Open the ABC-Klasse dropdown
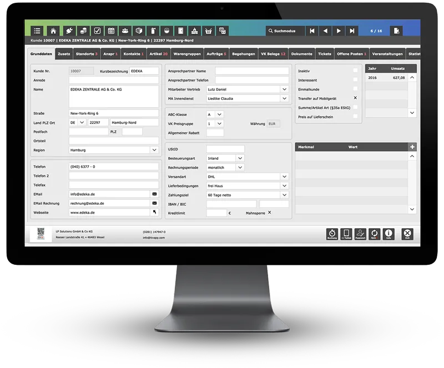The height and width of the screenshot is (368, 444). pyautogui.click(x=219, y=114)
